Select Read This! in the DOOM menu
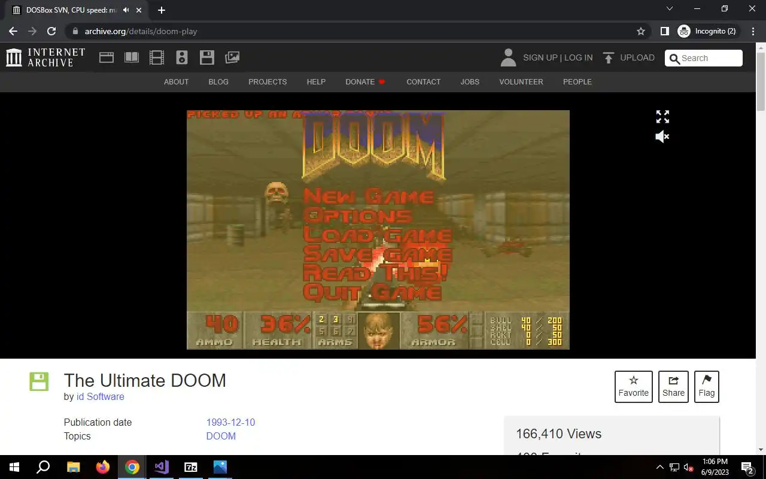 point(375,273)
